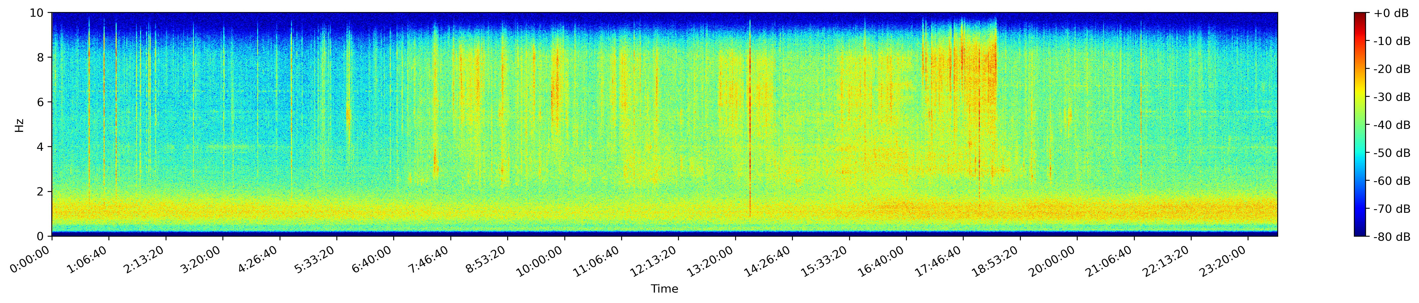The image size is (1419, 303).
Task: Click the +0 dB colorbar label
Action: click(1391, 13)
